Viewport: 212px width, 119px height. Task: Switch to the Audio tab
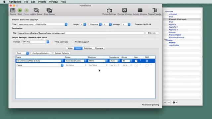(78, 48)
